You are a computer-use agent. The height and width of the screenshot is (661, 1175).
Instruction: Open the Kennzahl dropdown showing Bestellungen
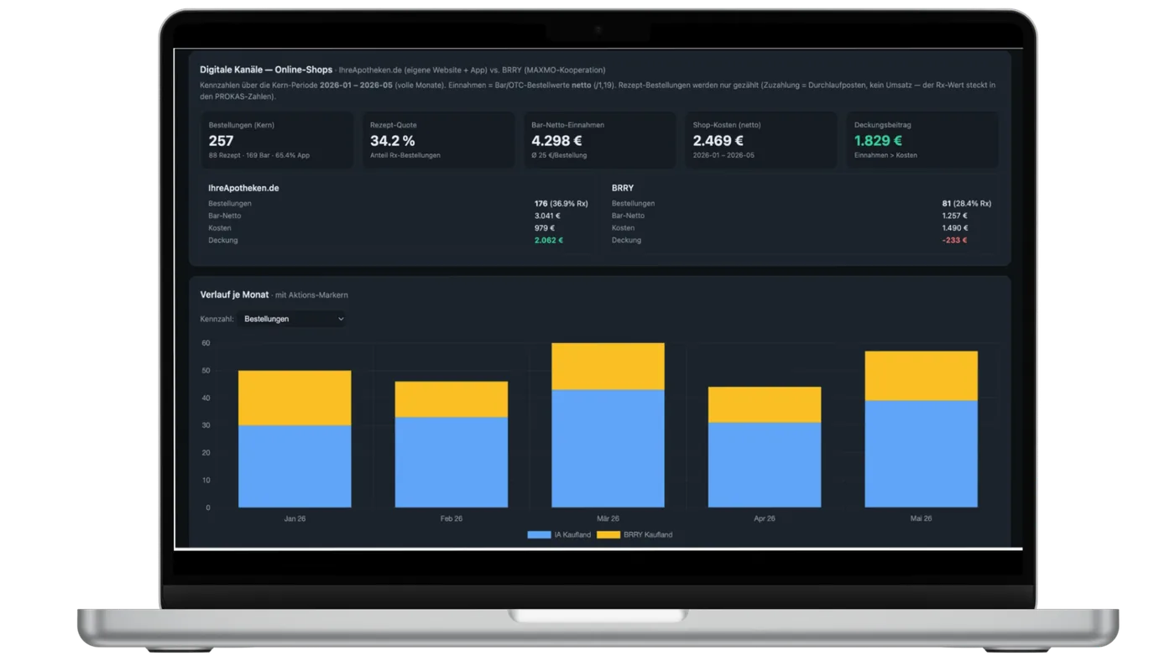tap(294, 319)
